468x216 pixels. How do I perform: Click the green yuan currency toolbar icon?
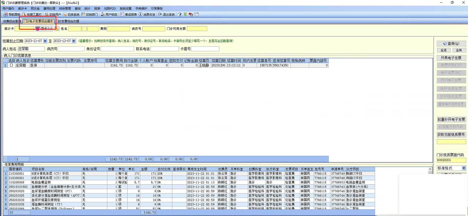185,14
